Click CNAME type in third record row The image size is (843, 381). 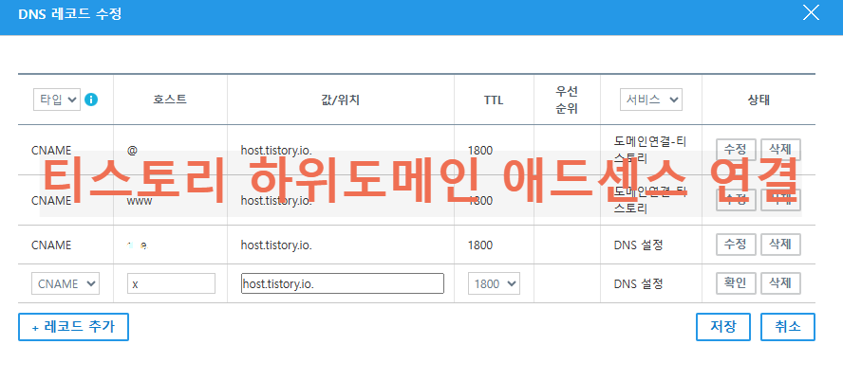click(51, 245)
